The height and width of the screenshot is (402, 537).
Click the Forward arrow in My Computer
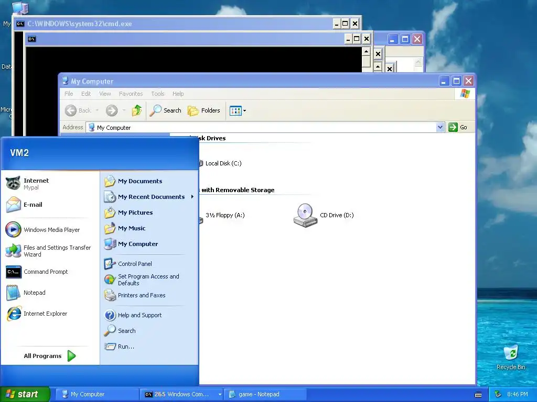[x=112, y=110]
